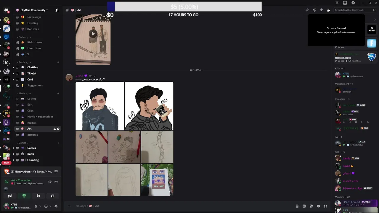Viewport: 379px width, 213px height.
Task: Open the K71H user panel profile
Action: pyautogui.click(x=17, y=206)
